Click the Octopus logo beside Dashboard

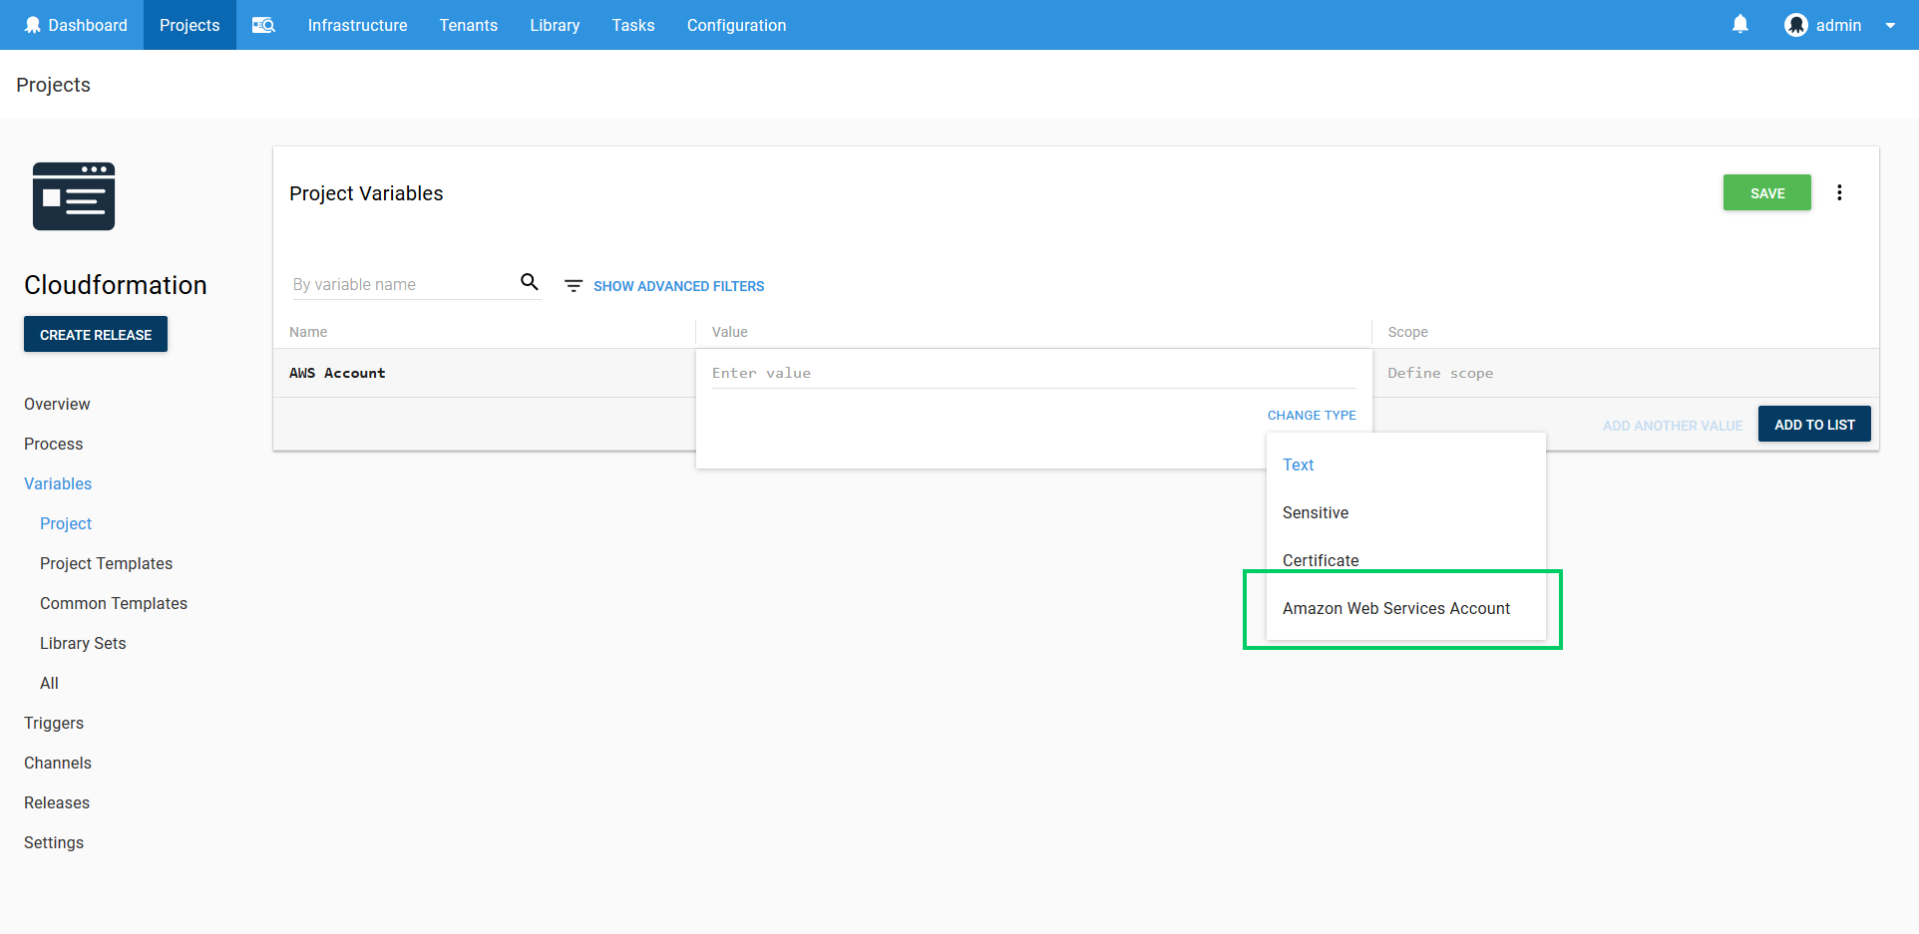click(31, 24)
